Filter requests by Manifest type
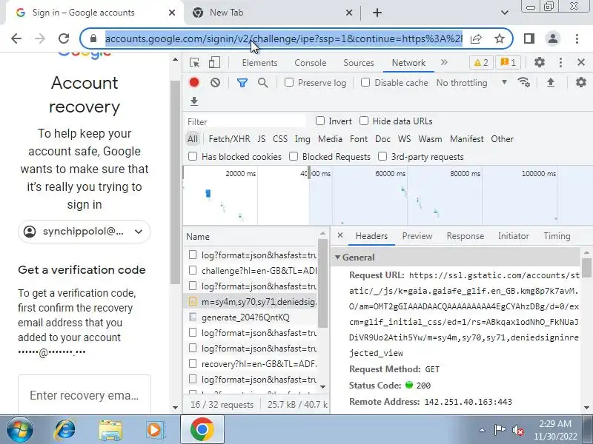593x444 pixels. tap(467, 139)
